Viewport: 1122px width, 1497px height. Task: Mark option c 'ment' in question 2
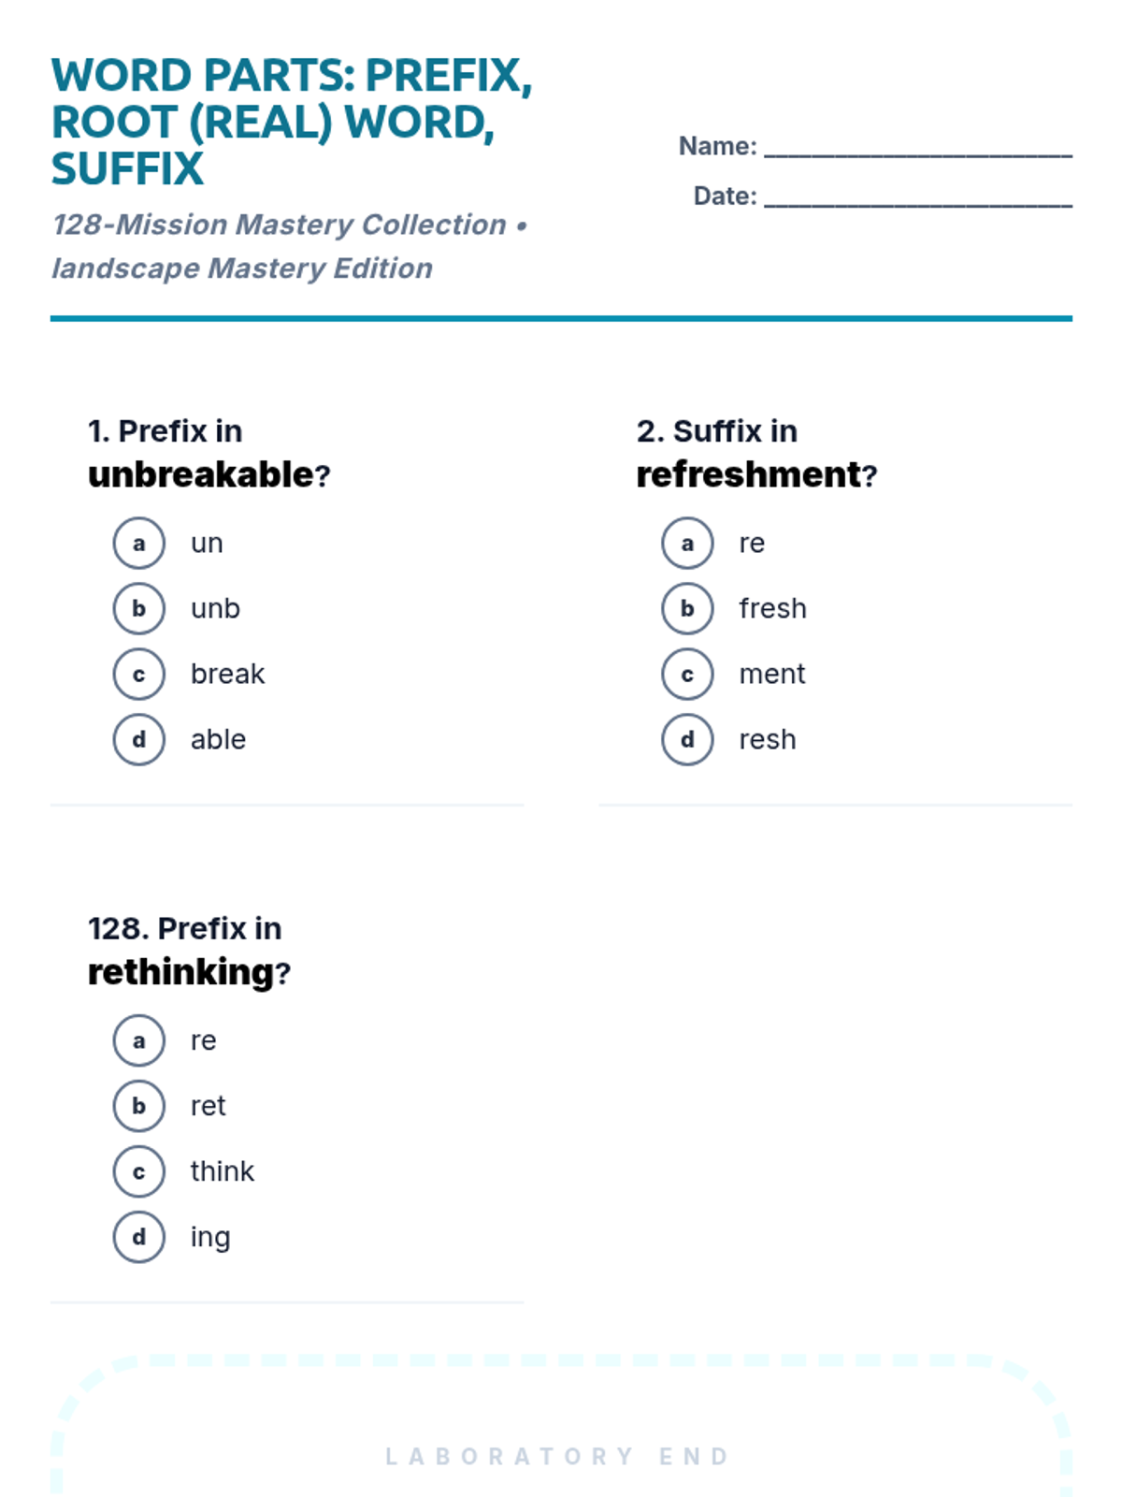click(687, 675)
